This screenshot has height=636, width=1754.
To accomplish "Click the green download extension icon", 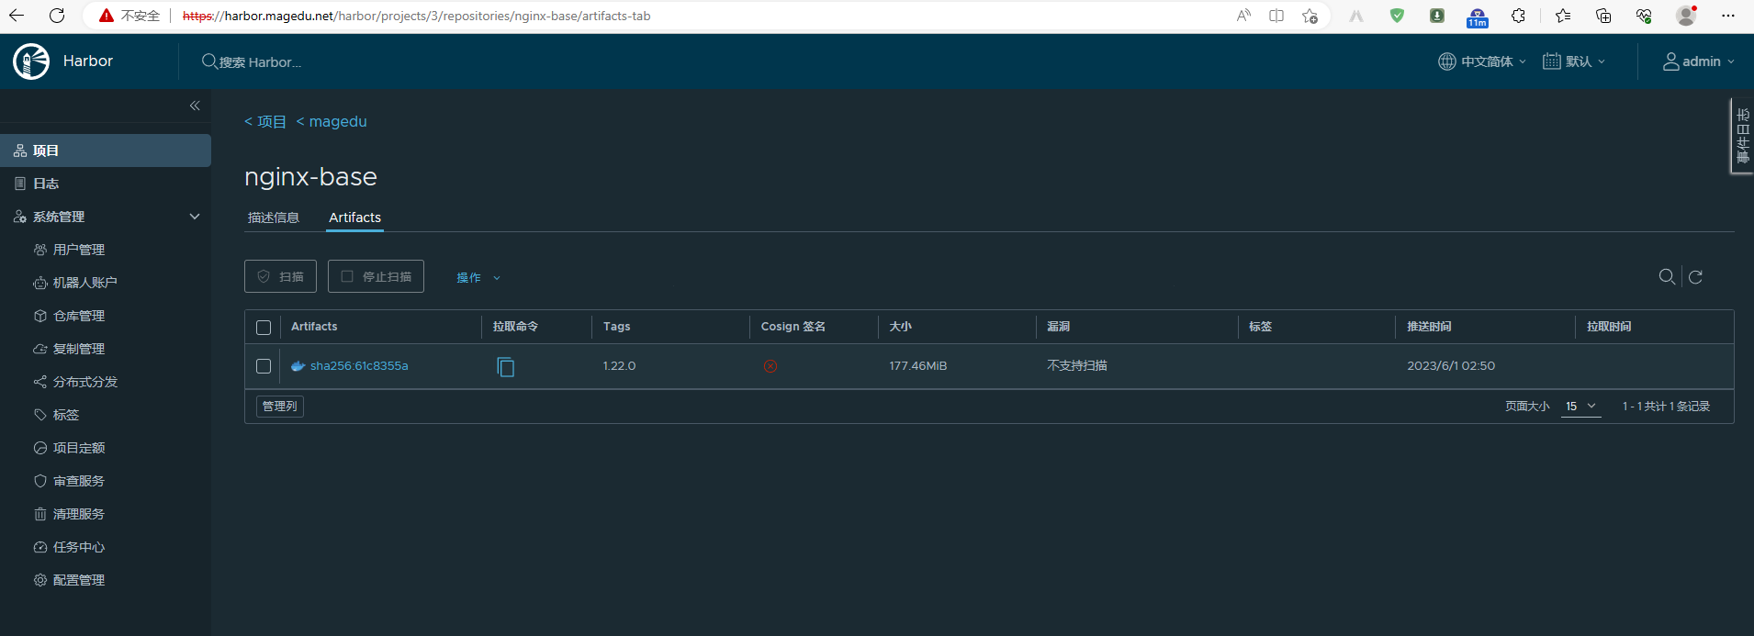I will click(1437, 16).
